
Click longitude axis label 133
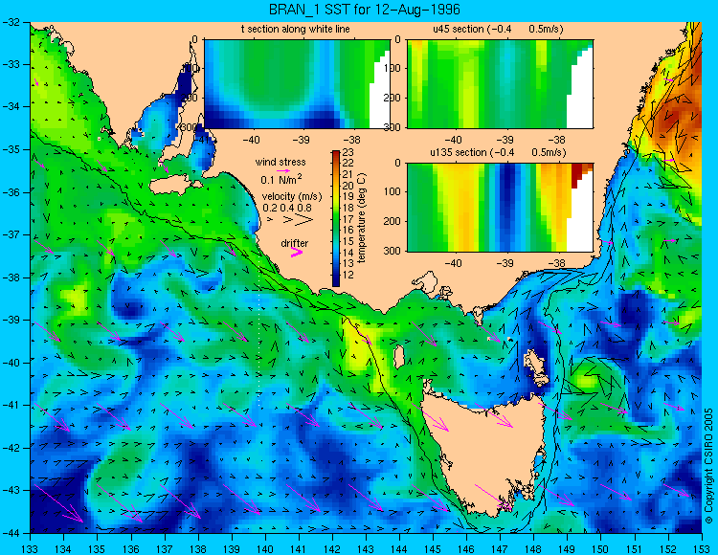click(30, 548)
